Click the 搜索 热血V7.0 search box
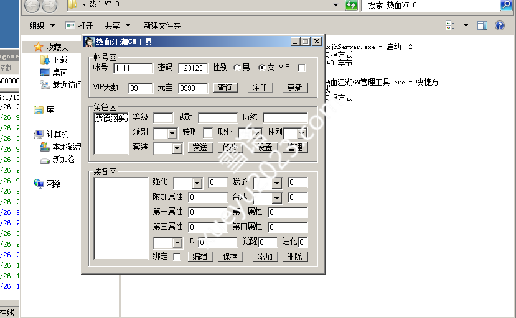The image size is (516, 318). click(x=430, y=5)
